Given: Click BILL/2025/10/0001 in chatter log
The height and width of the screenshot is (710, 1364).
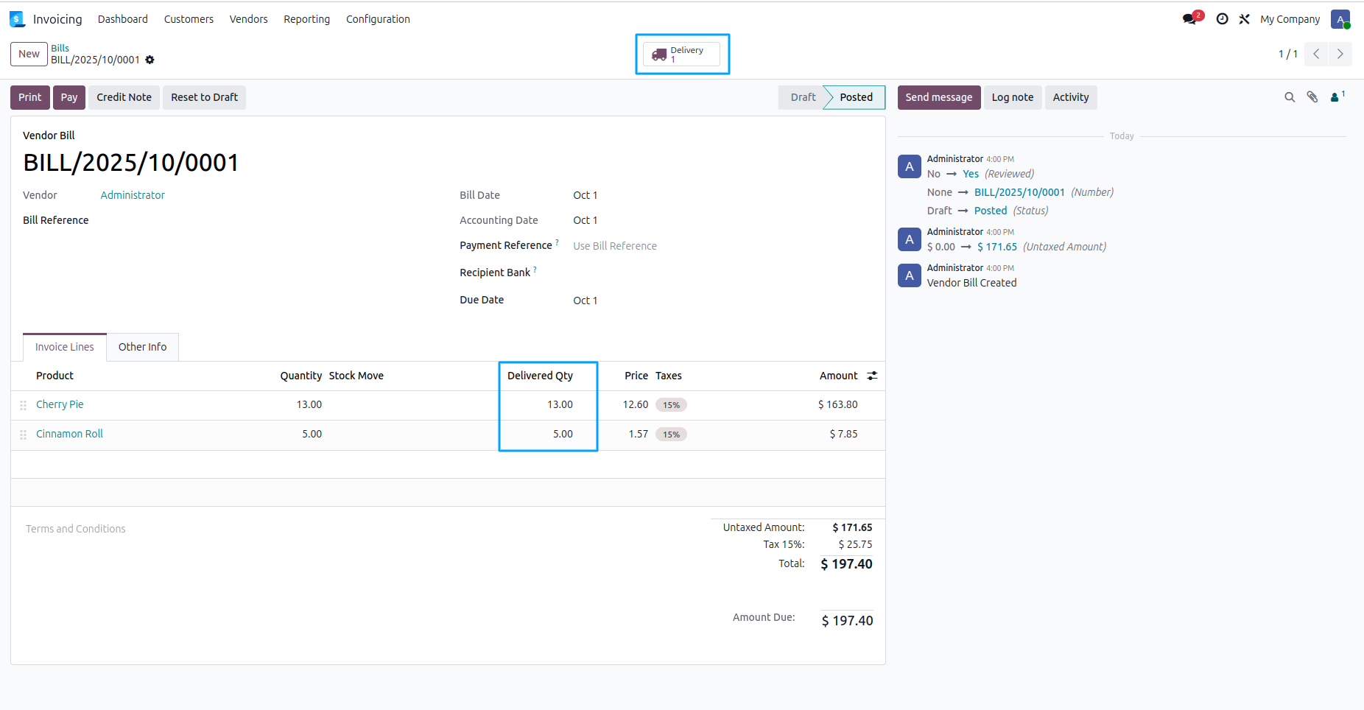Looking at the screenshot, I should click(x=1020, y=192).
